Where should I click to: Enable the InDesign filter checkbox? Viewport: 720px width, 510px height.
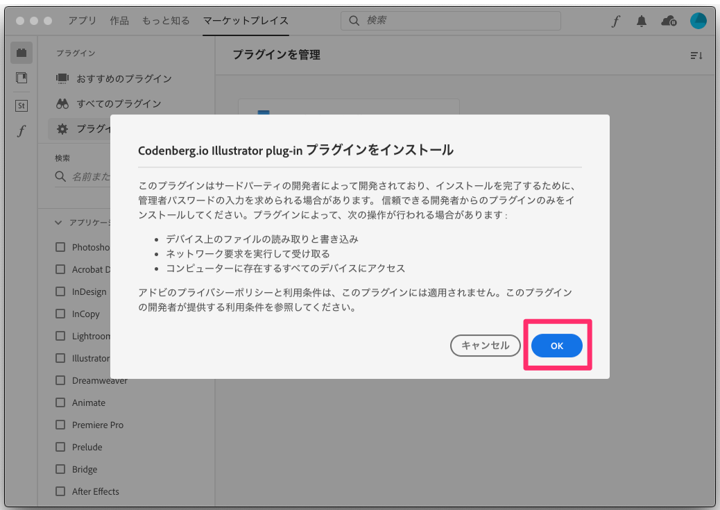pyautogui.click(x=60, y=291)
